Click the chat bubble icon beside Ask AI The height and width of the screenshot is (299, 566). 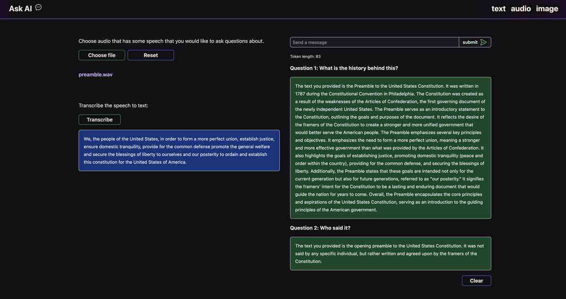pos(38,7)
